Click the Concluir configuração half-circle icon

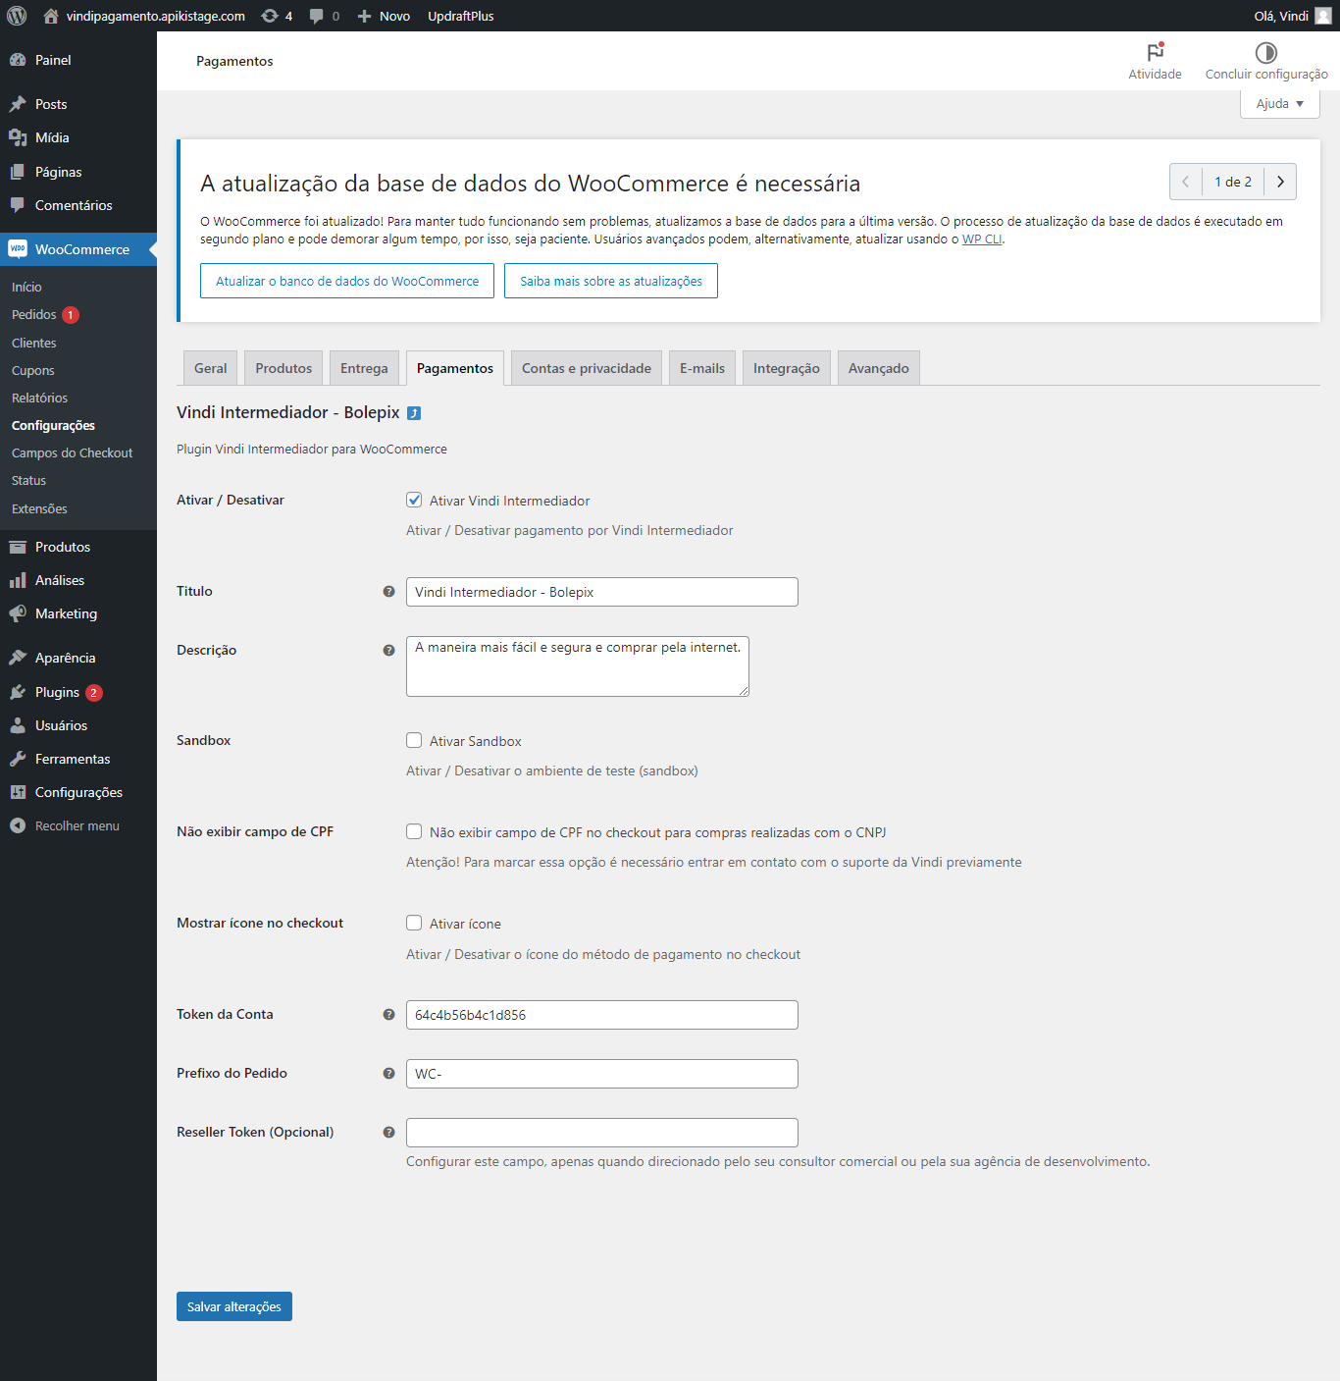pos(1266,52)
